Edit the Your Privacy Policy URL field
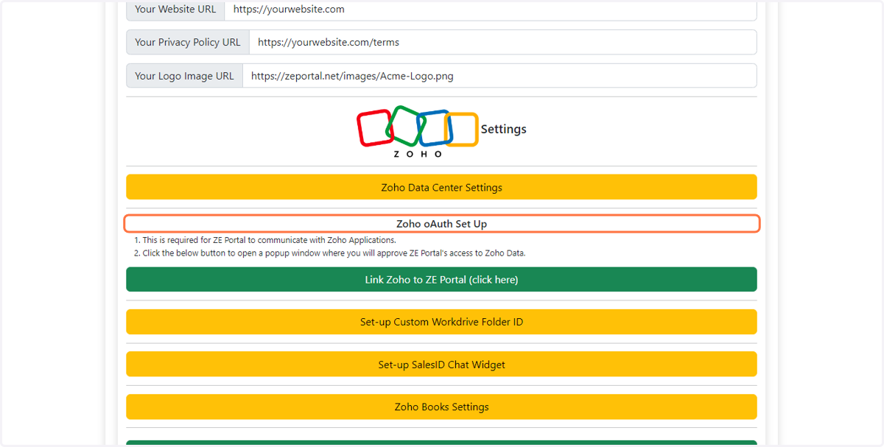Screen dimensions: 884x447 coord(503,42)
